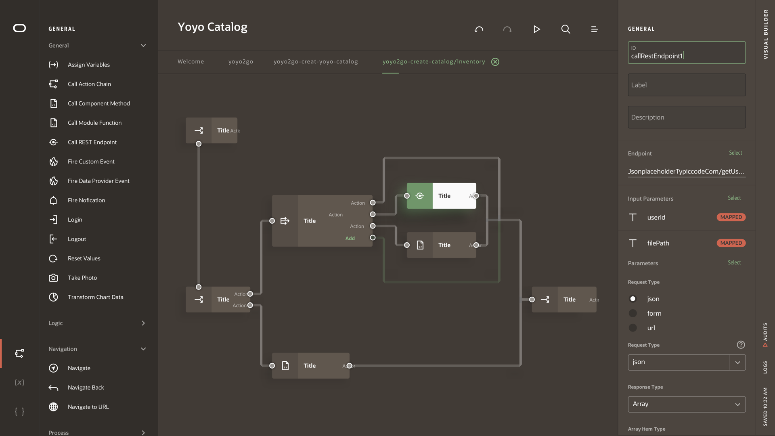Click Select next to Endpoint

pyautogui.click(x=735, y=153)
